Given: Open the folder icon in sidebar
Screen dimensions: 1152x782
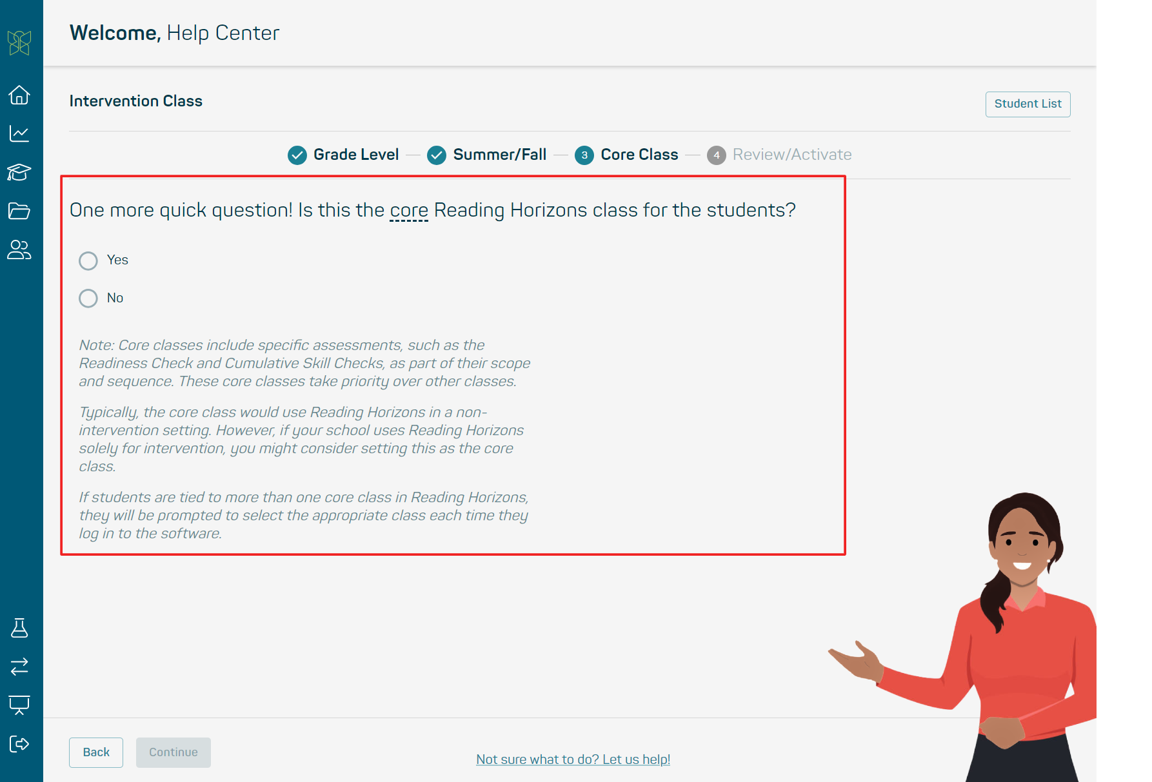Looking at the screenshot, I should pyautogui.click(x=19, y=211).
